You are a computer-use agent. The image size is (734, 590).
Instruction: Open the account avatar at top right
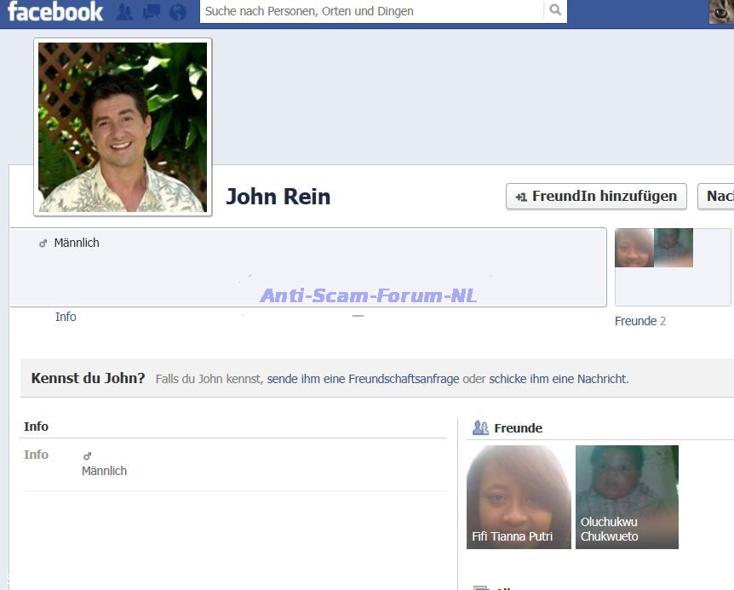pyautogui.click(x=720, y=12)
